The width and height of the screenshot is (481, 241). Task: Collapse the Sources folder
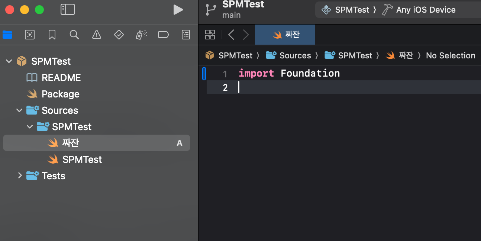click(19, 110)
